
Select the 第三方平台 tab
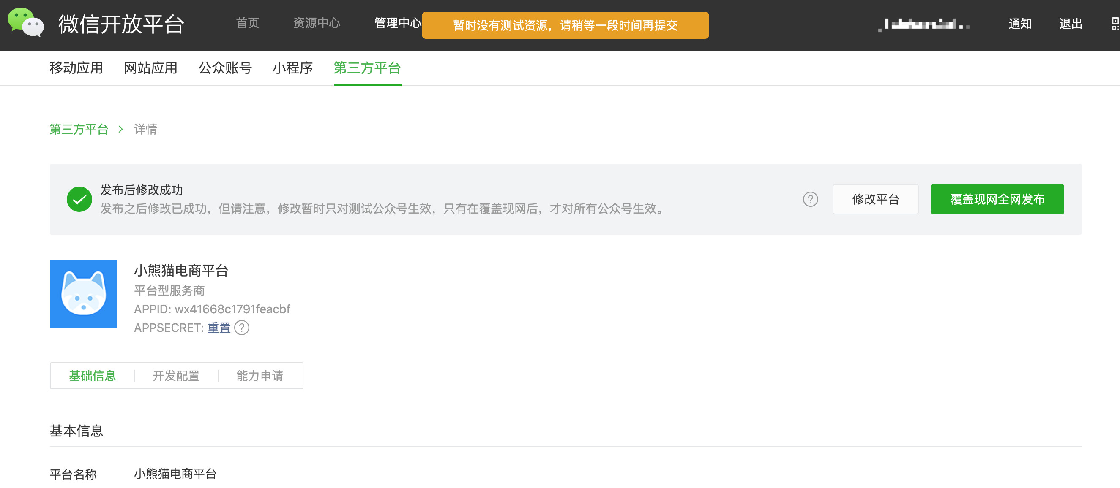[x=367, y=68]
